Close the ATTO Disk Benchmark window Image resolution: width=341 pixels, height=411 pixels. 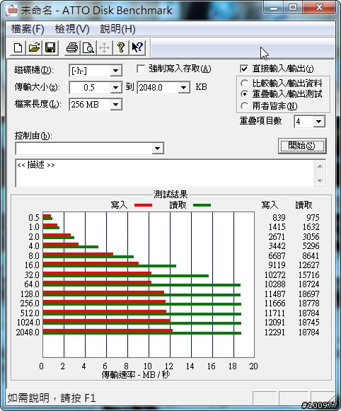coord(319,8)
